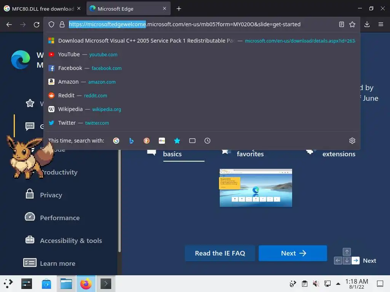The width and height of the screenshot is (390, 292).
Task: Expand hidden system tray icons
Action: [338, 284]
